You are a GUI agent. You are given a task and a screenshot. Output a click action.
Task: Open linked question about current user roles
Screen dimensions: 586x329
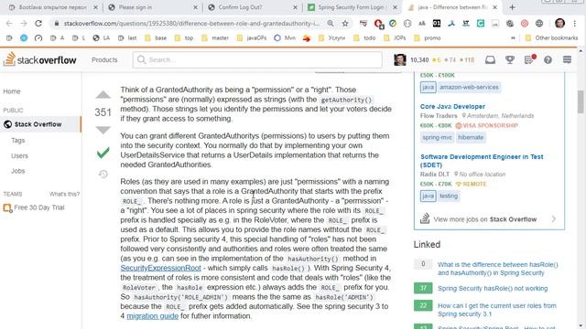coord(497,310)
